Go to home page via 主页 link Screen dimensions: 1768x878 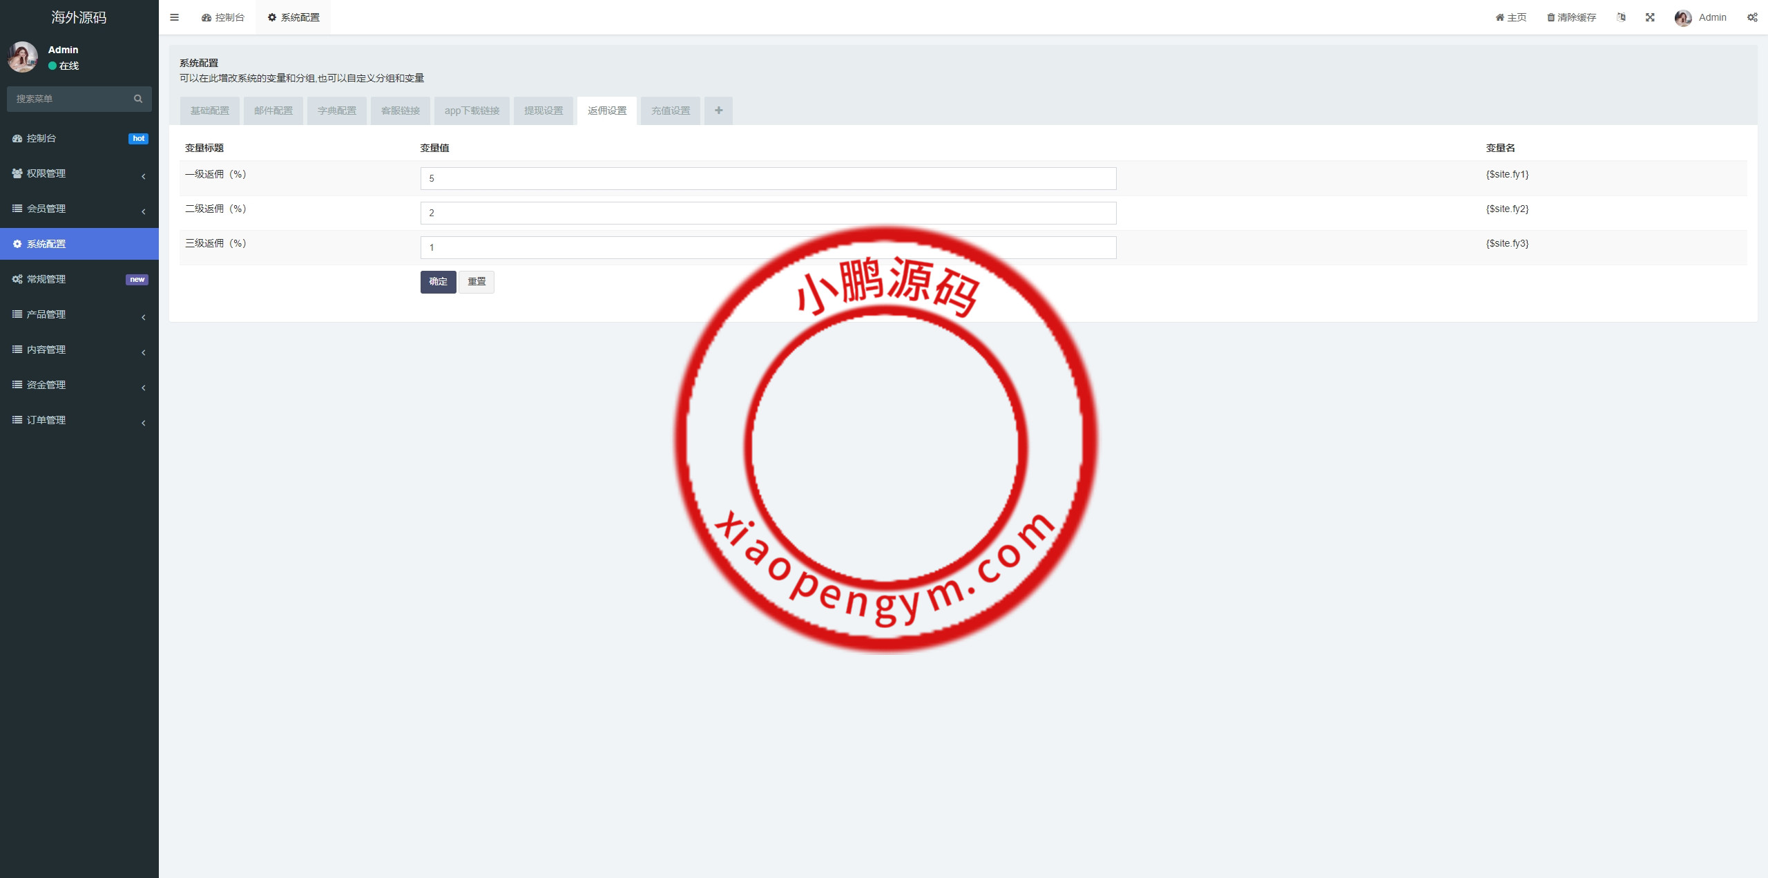pyautogui.click(x=1511, y=17)
